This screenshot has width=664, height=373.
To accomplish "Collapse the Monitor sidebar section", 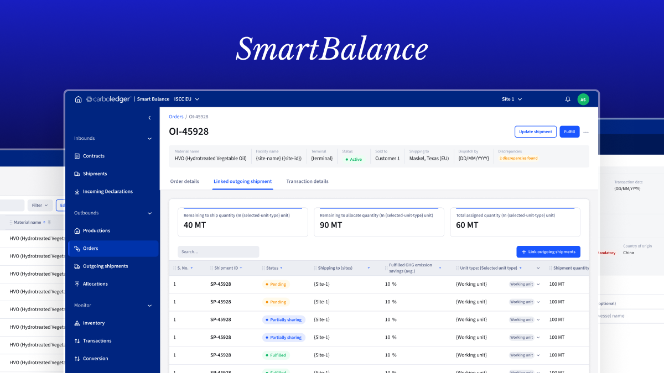I will (149, 306).
